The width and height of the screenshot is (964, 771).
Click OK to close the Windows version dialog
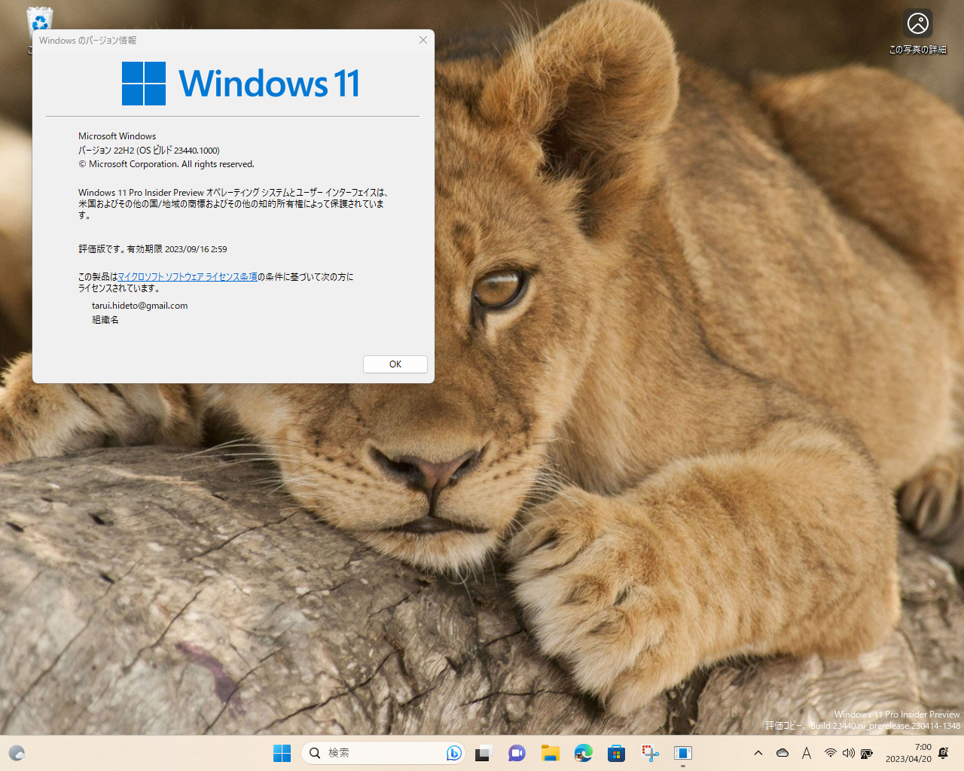pyautogui.click(x=395, y=364)
